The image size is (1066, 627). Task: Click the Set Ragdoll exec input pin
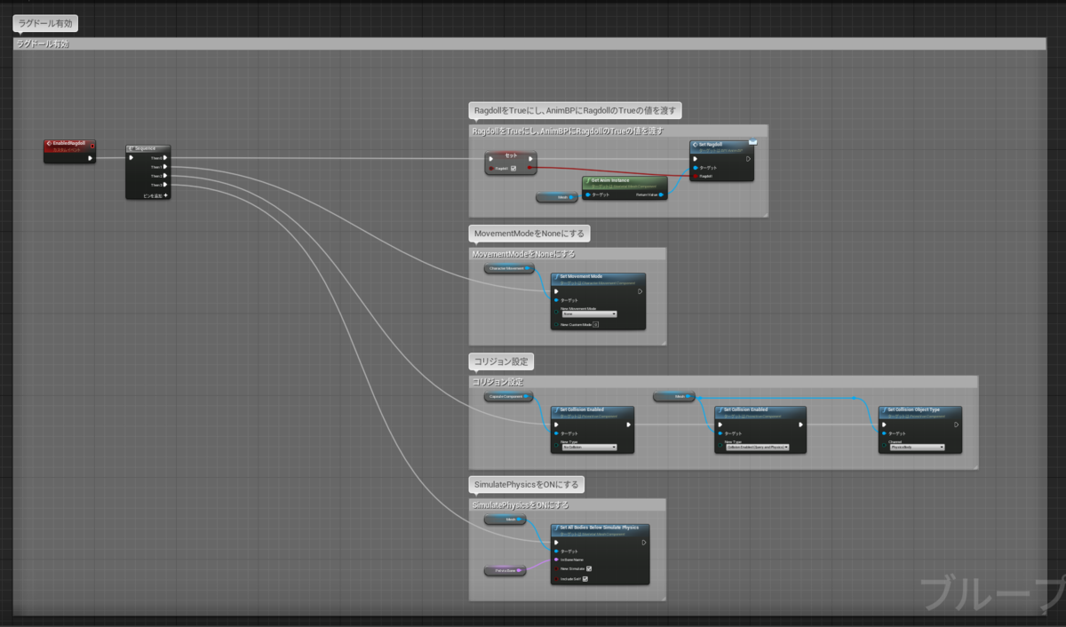[x=696, y=159]
